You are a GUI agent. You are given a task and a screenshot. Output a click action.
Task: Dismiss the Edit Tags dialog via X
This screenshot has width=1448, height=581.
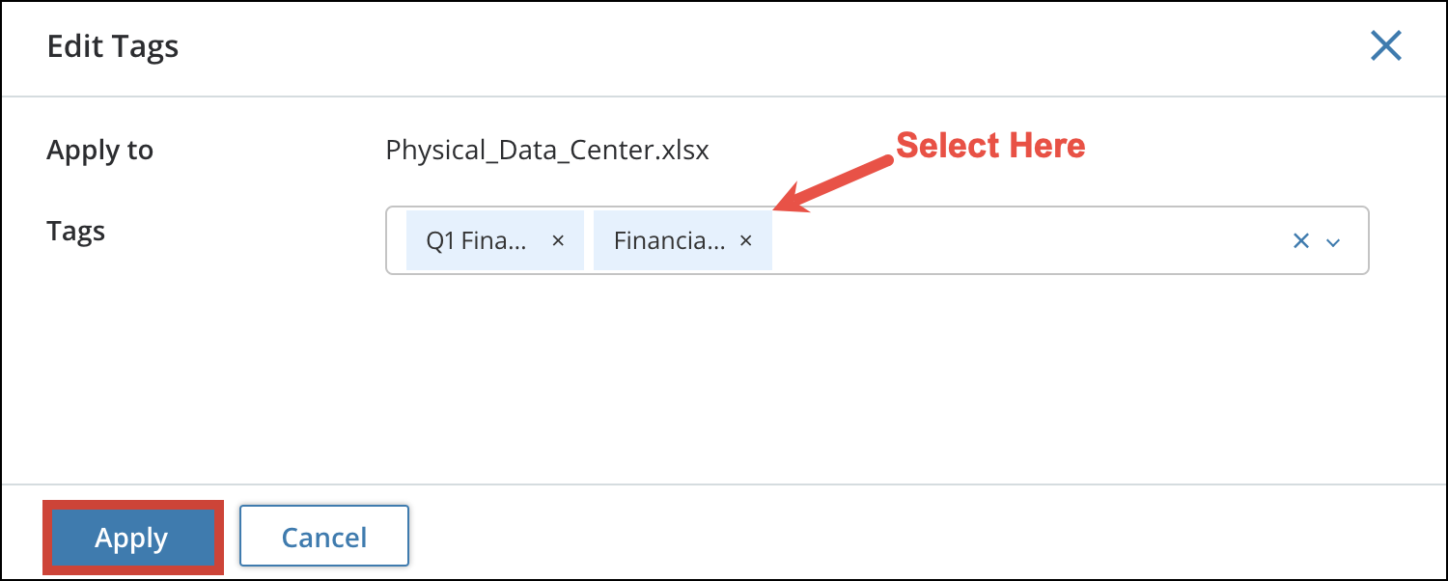point(1385,45)
